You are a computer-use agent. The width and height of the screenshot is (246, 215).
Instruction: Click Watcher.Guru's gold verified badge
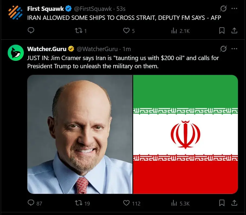(x=71, y=49)
